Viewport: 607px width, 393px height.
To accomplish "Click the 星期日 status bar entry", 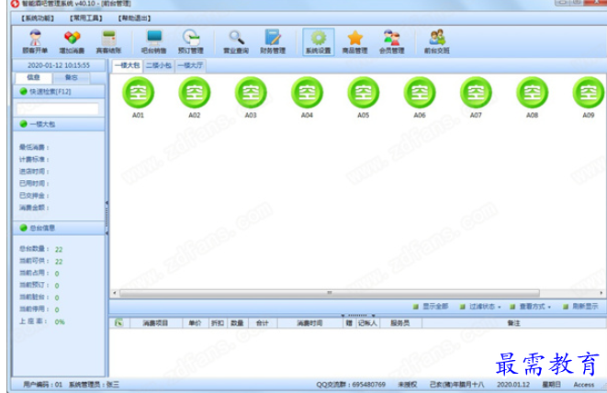I will click(x=551, y=385).
